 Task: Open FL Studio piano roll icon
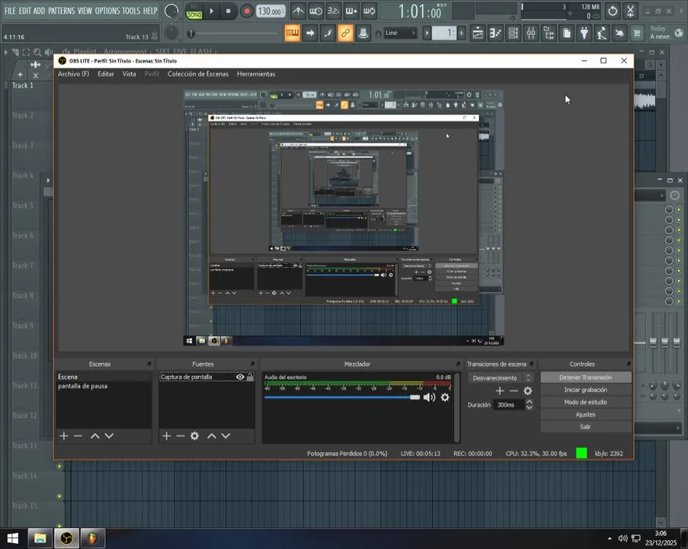click(x=495, y=33)
